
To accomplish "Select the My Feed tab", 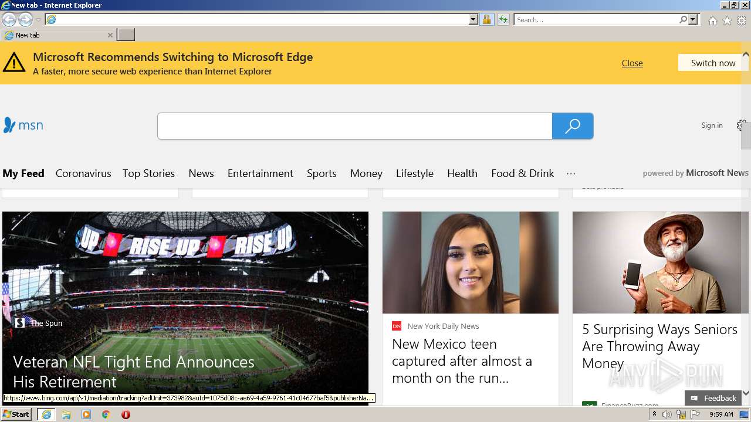I will 23,173.
